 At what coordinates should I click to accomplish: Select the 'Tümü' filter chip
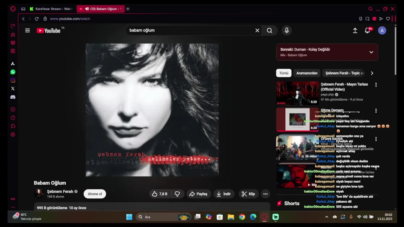click(284, 73)
